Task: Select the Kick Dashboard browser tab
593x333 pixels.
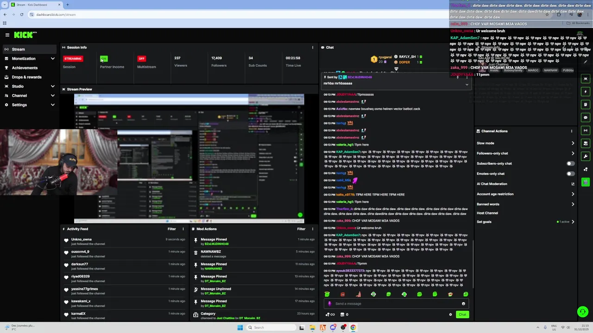Action: click(35, 5)
